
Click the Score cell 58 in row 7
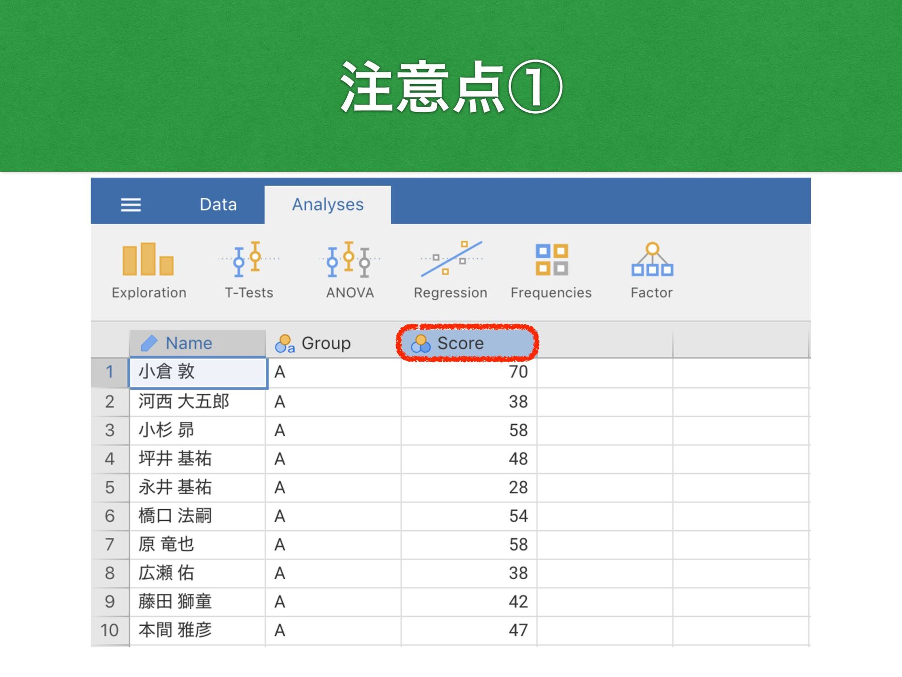click(469, 545)
